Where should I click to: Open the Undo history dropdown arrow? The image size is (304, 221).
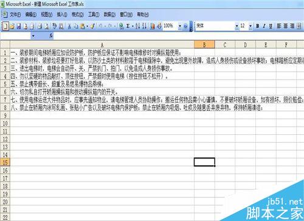[x=105, y=26]
